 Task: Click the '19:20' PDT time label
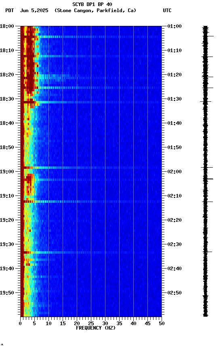[7, 220]
